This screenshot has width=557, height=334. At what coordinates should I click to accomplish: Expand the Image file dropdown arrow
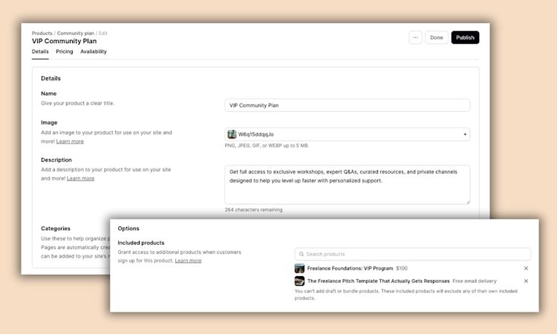point(465,134)
